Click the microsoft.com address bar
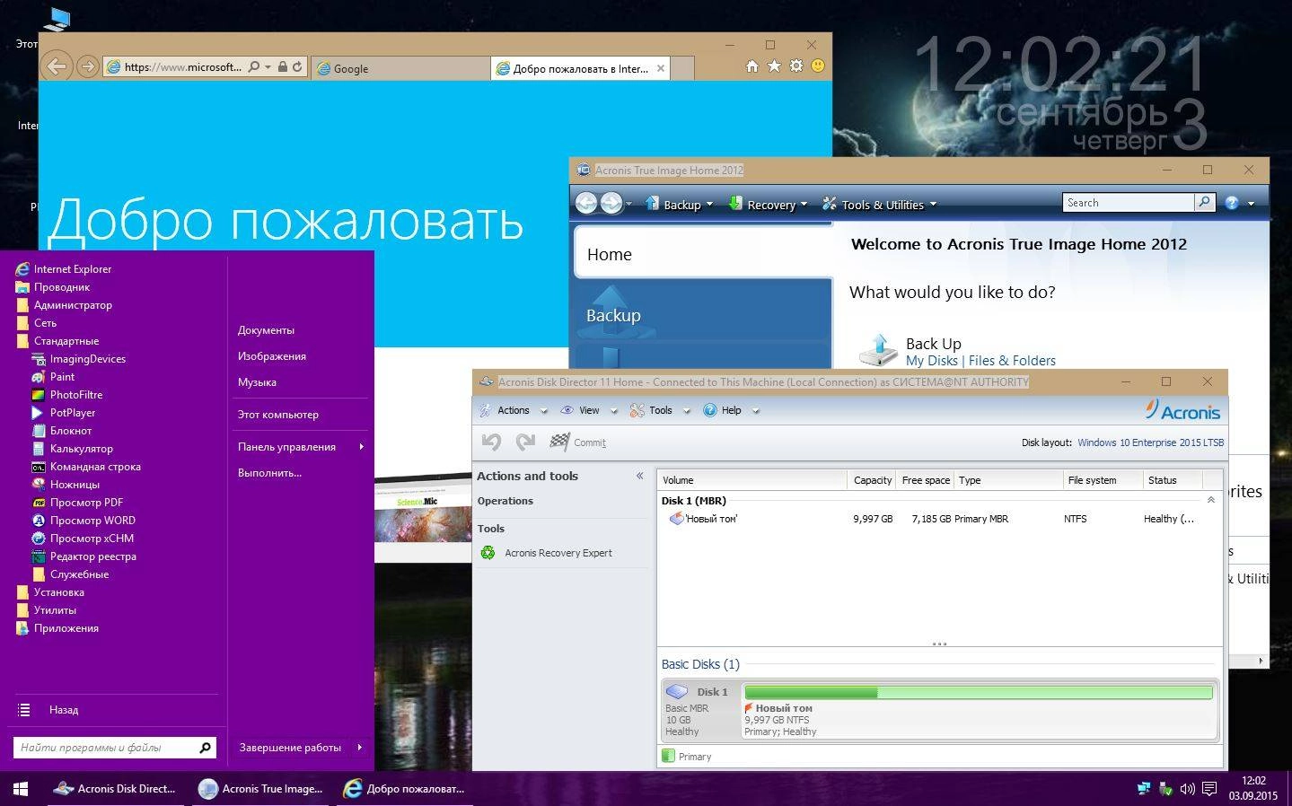The height and width of the screenshot is (806, 1292). click(x=183, y=66)
